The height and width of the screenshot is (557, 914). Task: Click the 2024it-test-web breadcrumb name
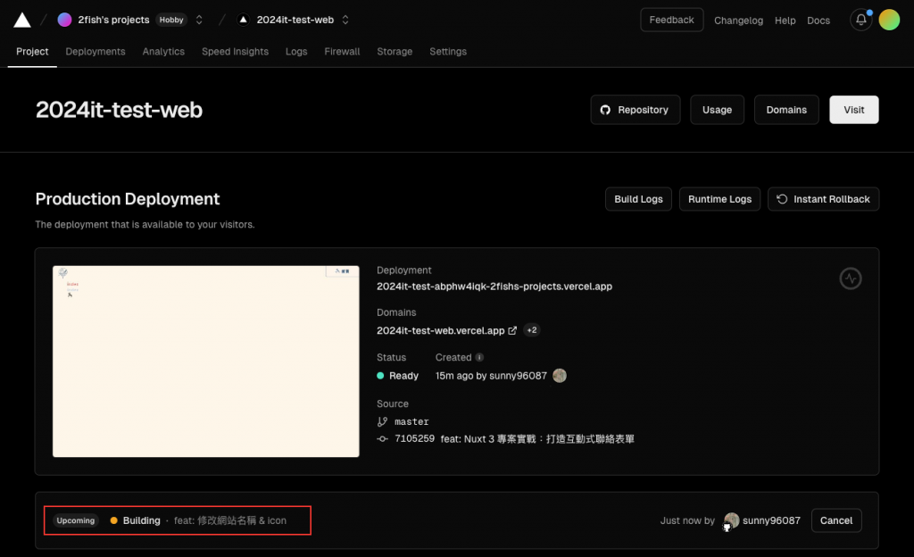[x=295, y=20]
